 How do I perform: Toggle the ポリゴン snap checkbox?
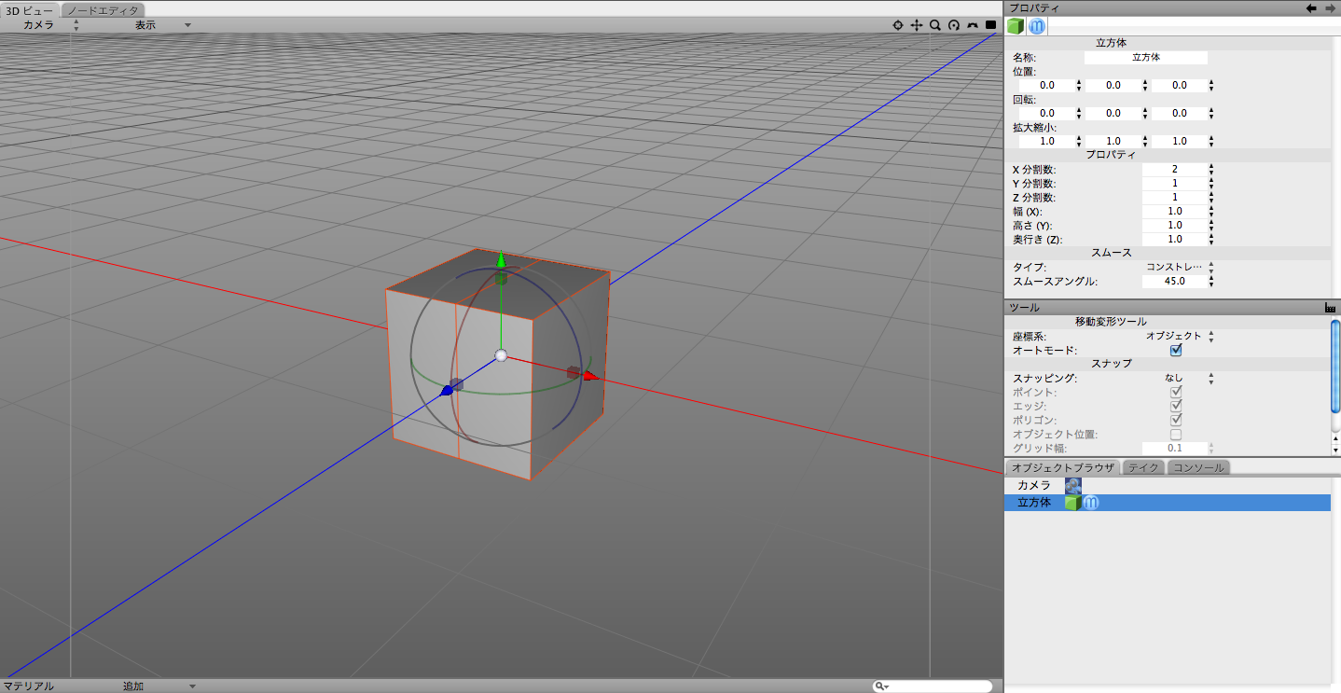pos(1176,420)
